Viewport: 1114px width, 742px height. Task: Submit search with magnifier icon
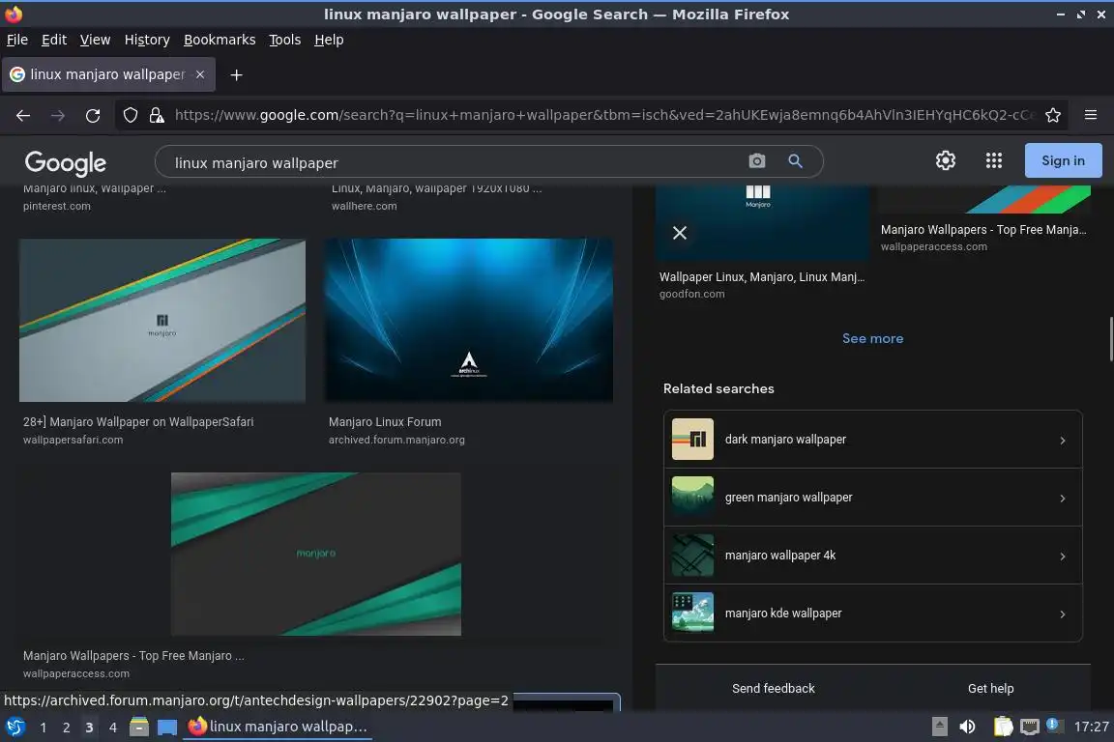coord(795,161)
